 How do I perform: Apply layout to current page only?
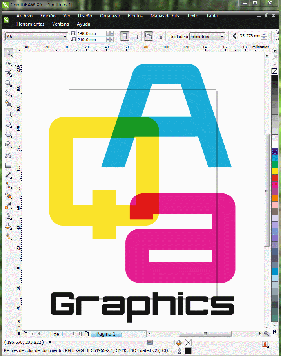pyautogui.click(x=159, y=37)
